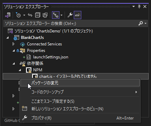The height and width of the screenshot is (126, 151).
Task: Sync with active document arrows icon
Action: [x=30, y=15]
